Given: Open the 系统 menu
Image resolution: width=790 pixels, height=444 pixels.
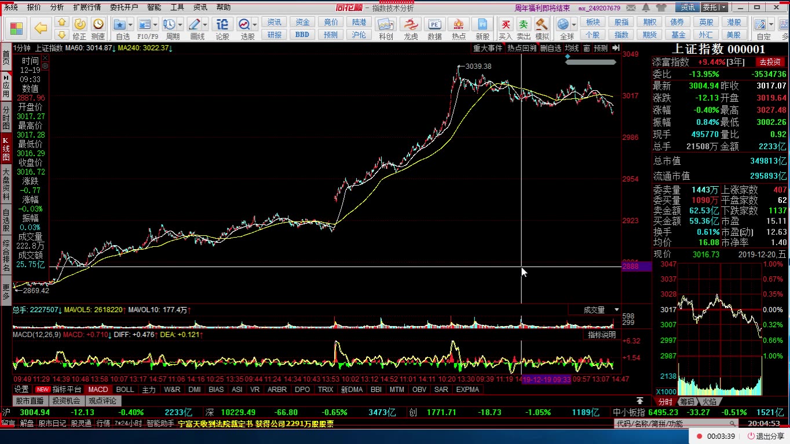Looking at the screenshot, I should [10, 8].
